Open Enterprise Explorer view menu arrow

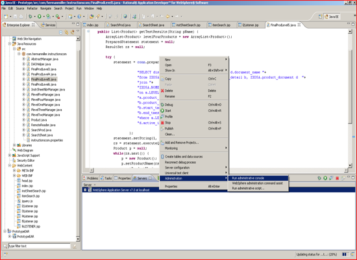pyautogui.click(x=78, y=31)
